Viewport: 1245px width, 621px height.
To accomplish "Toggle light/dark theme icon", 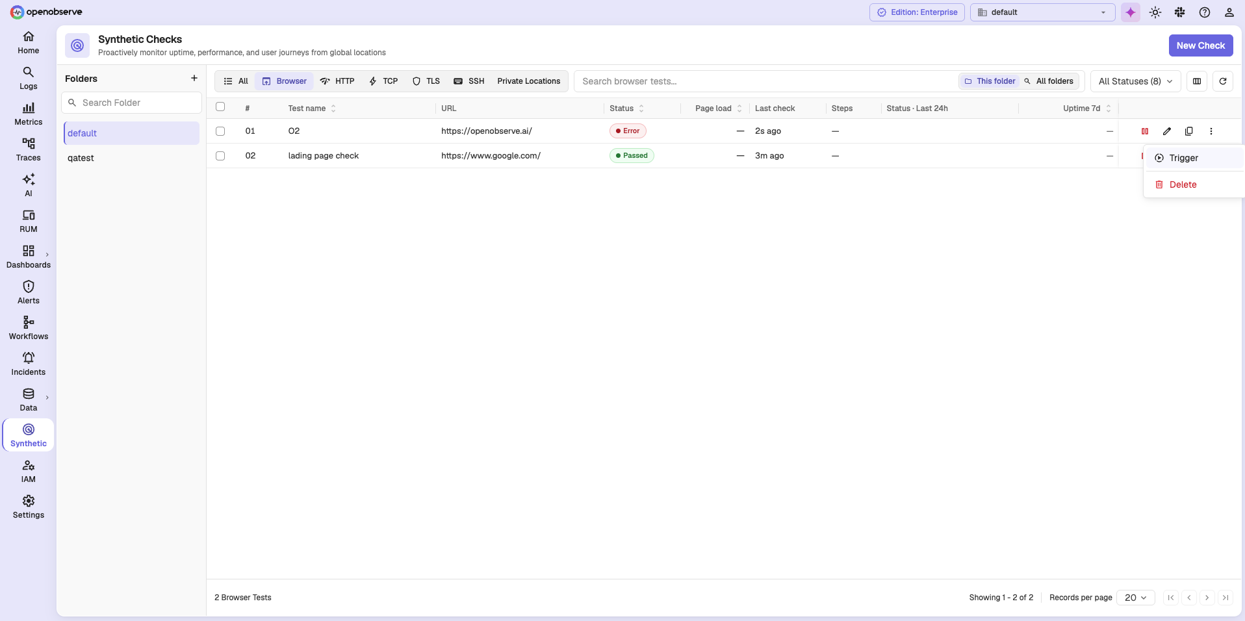I will point(1155,12).
